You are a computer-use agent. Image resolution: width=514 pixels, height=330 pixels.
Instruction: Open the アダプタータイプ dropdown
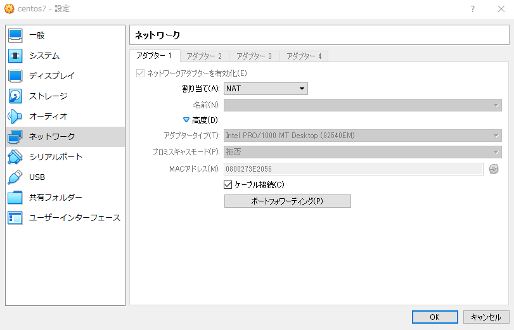tap(363, 136)
